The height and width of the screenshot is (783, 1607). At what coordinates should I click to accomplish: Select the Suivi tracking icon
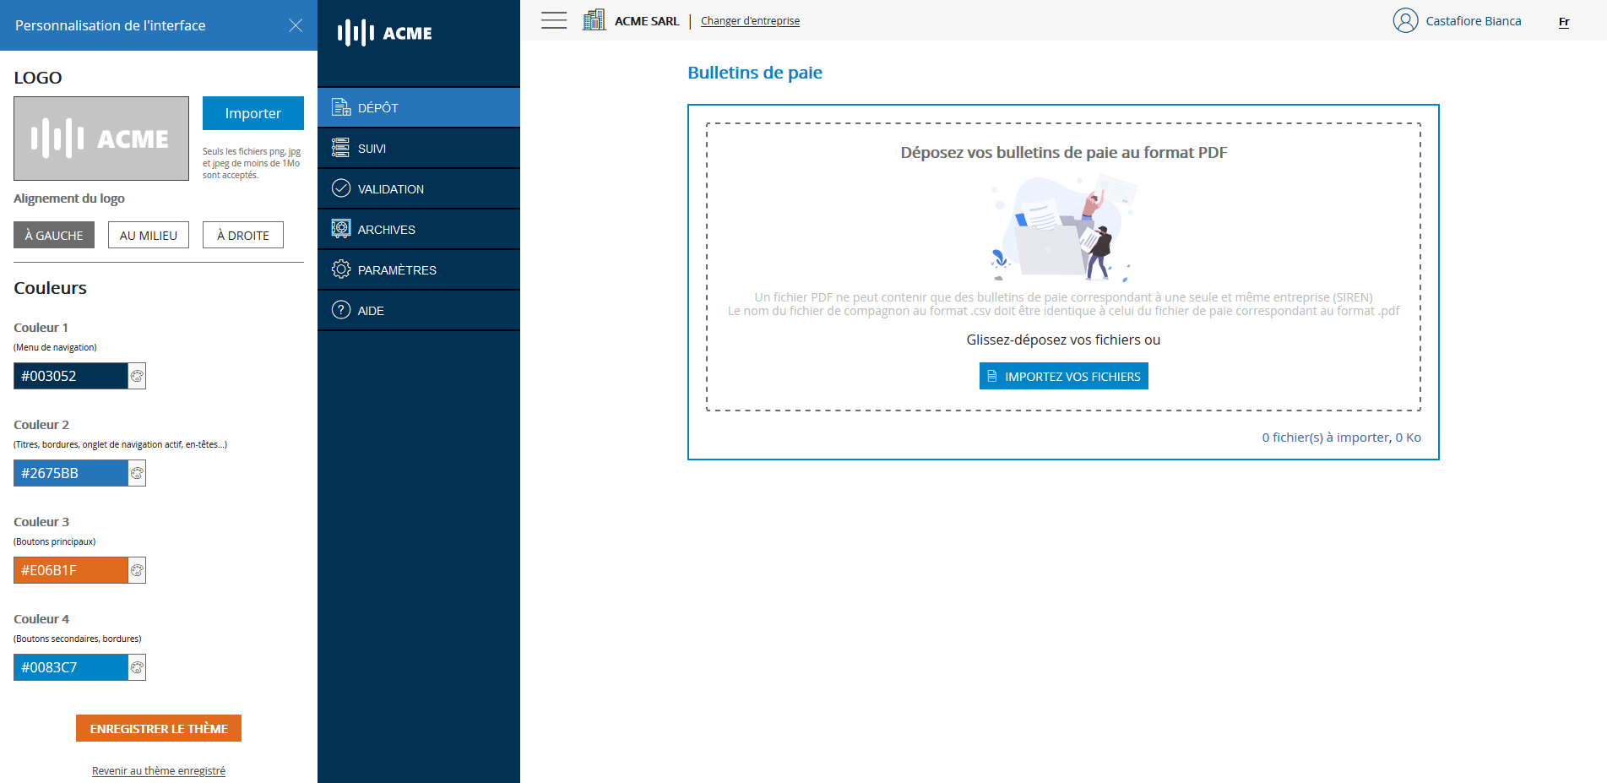click(x=341, y=148)
